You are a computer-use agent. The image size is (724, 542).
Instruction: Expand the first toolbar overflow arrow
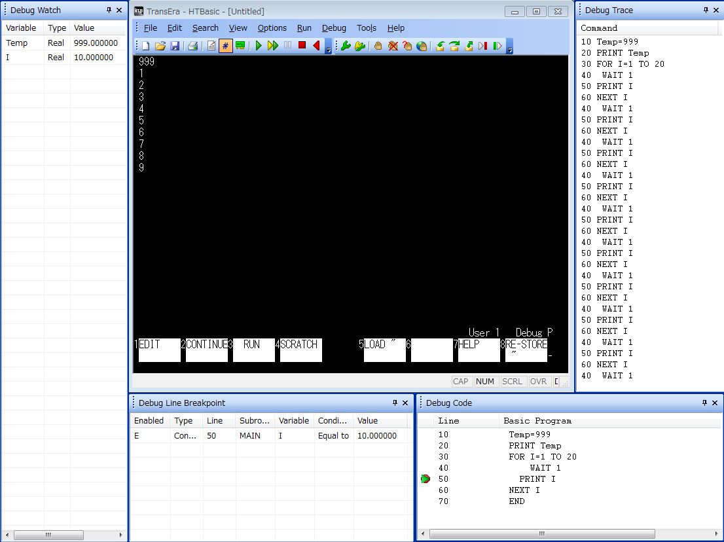click(x=329, y=46)
